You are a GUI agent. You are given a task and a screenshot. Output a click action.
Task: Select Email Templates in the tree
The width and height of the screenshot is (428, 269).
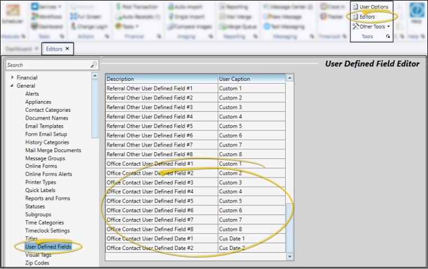[x=44, y=126]
